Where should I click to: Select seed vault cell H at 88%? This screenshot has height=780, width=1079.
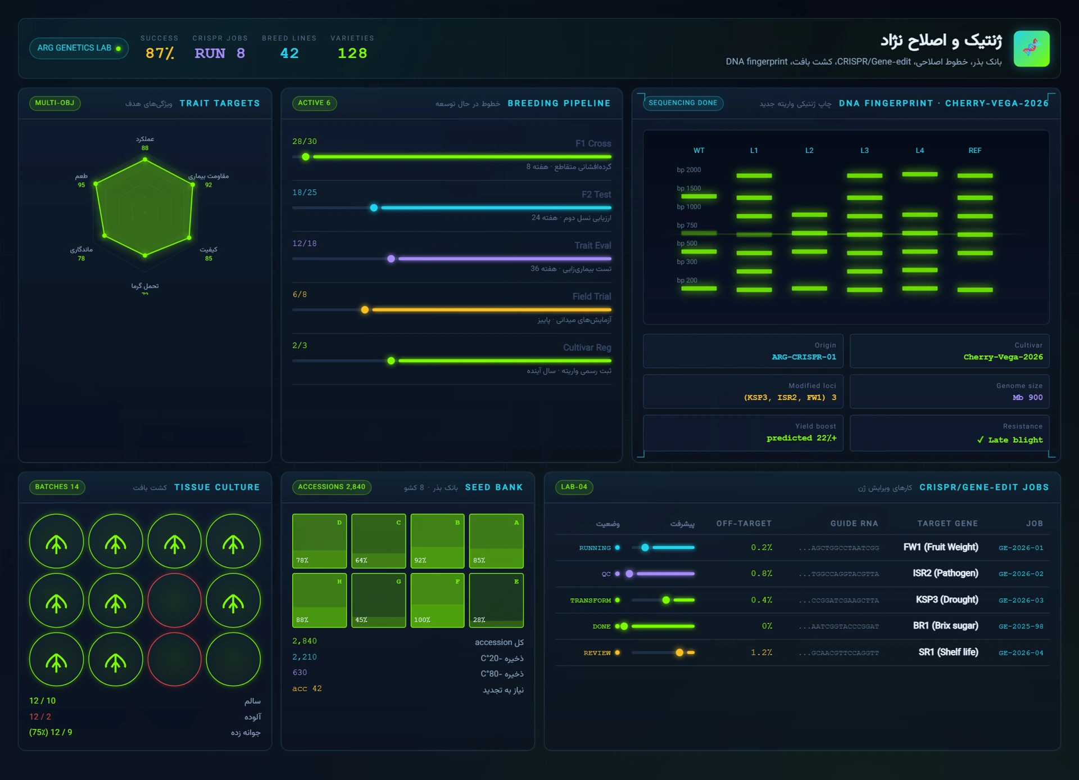[319, 600]
